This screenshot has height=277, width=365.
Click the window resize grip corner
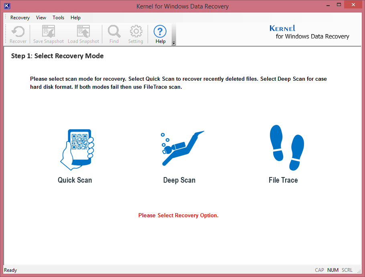point(359,271)
